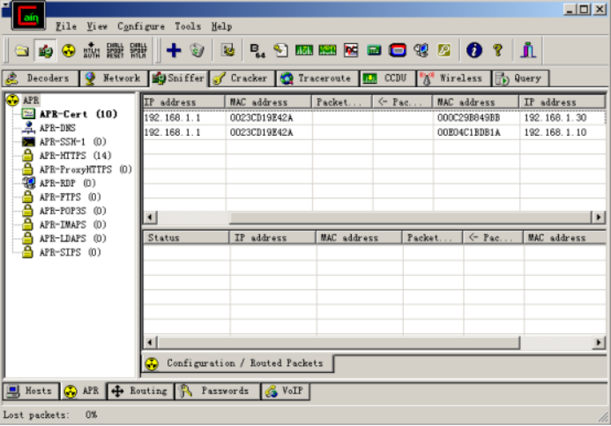The width and height of the screenshot is (611, 426).
Task: Click the exit door toolbar icon
Action: point(528,50)
